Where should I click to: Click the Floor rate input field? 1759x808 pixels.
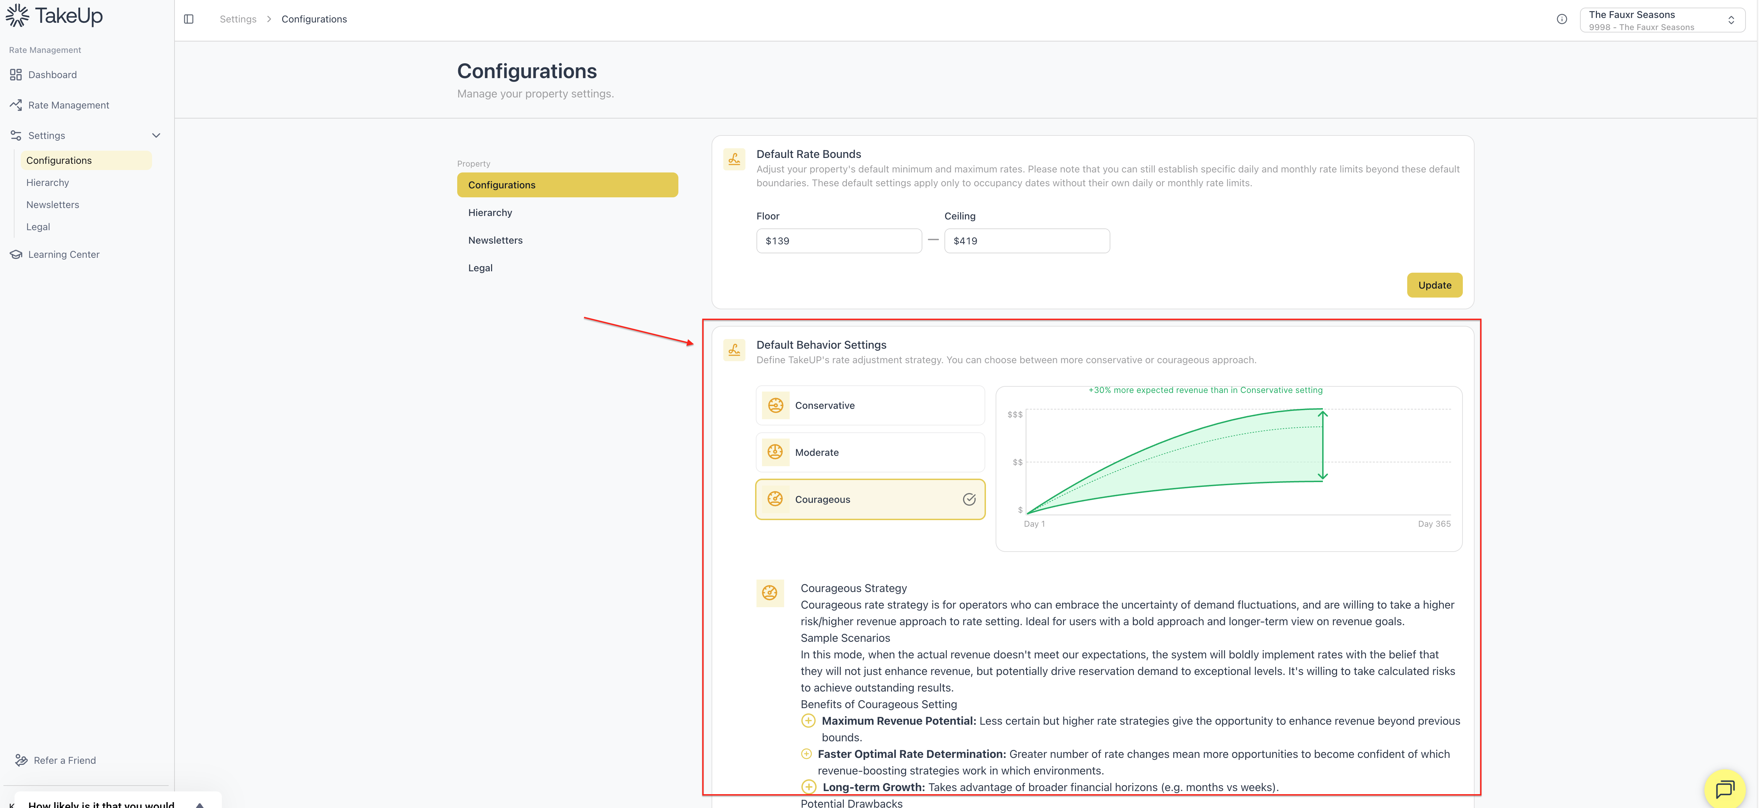point(838,241)
